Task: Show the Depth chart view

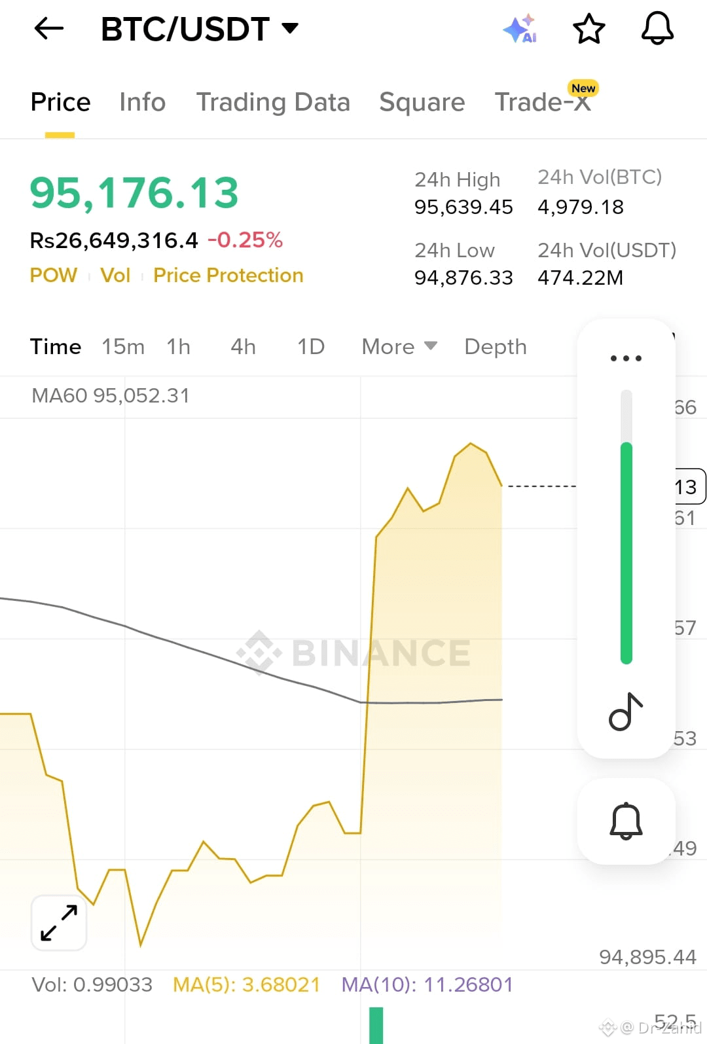Action: click(x=496, y=346)
